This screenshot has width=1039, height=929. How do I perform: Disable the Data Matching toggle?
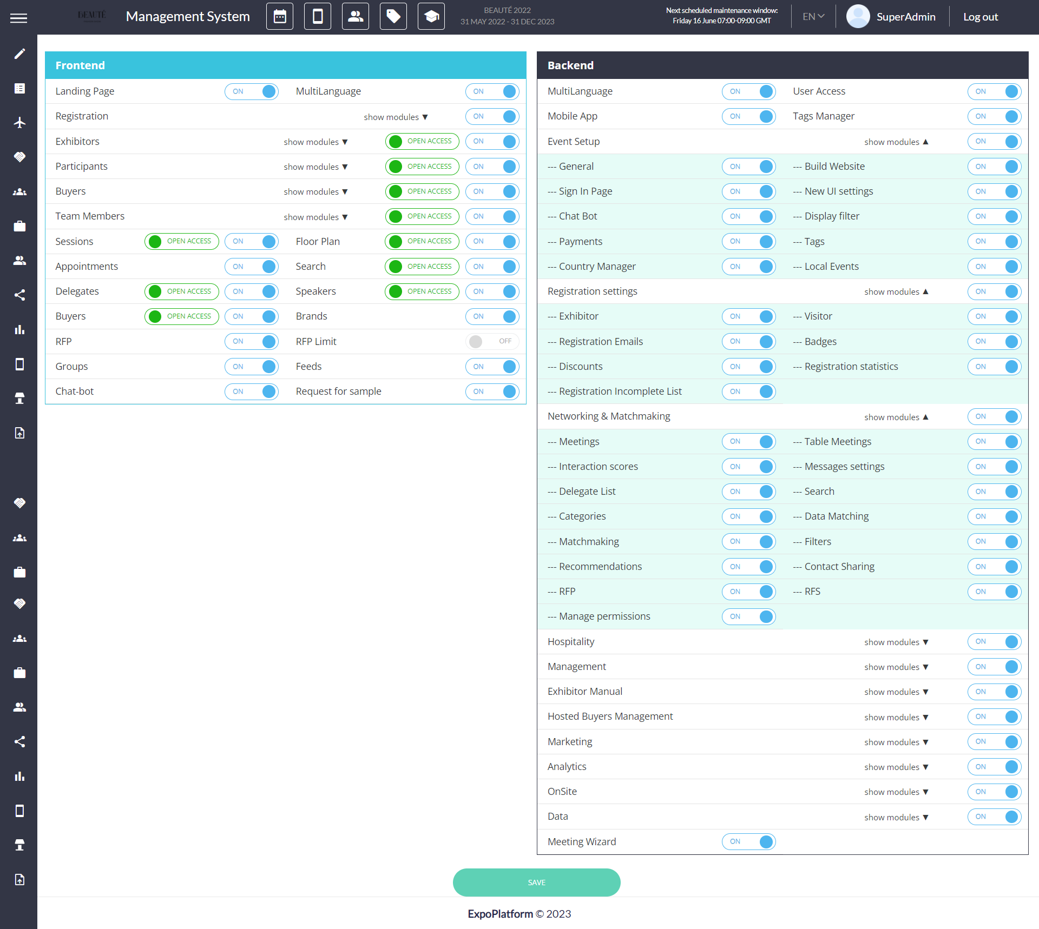pos(994,516)
